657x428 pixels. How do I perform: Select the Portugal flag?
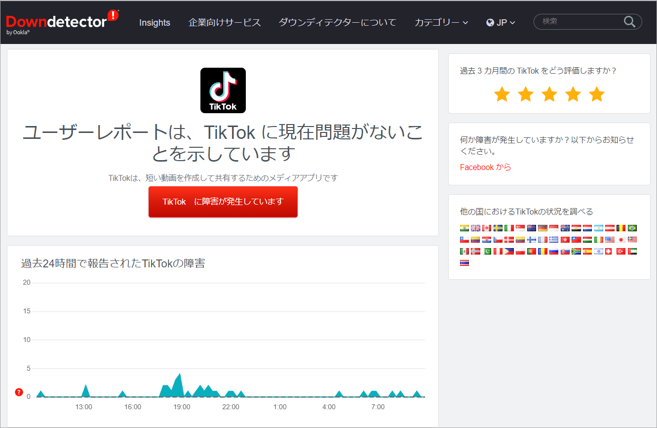pyautogui.click(x=532, y=251)
